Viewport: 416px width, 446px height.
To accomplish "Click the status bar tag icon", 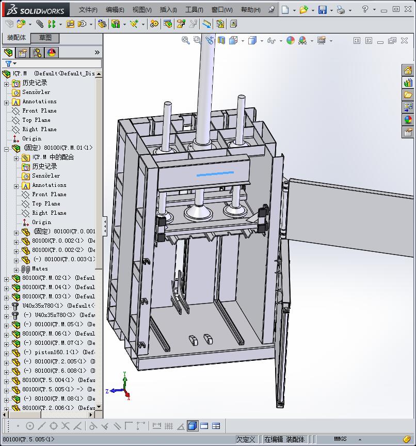I will click(407, 439).
